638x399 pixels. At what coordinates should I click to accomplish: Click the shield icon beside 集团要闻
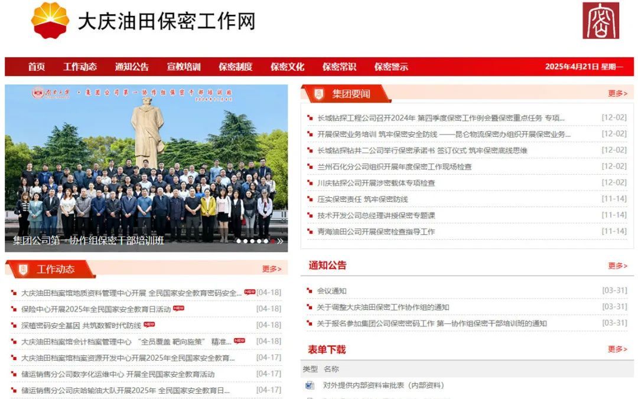319,94
